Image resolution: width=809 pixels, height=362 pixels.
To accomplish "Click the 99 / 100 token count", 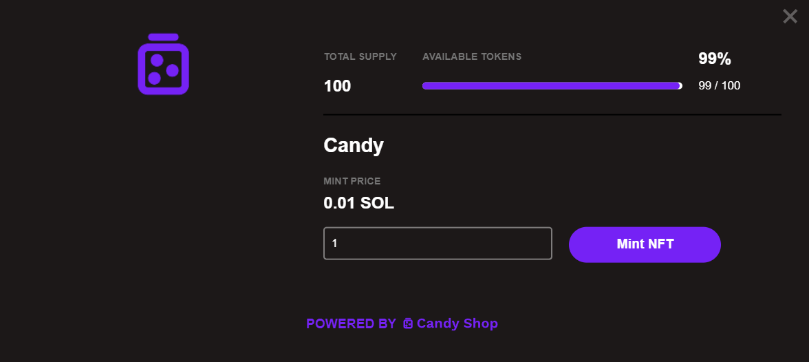I will click(719, 86).
